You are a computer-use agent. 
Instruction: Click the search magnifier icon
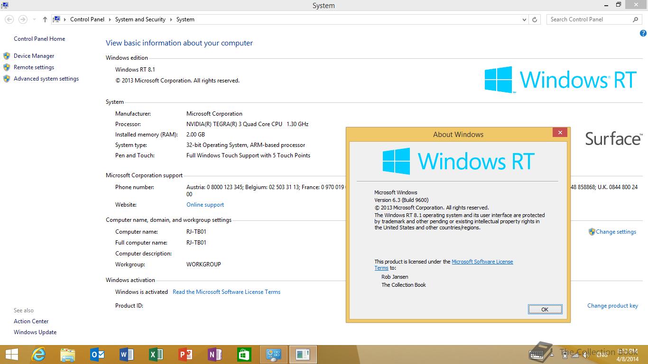636,19
